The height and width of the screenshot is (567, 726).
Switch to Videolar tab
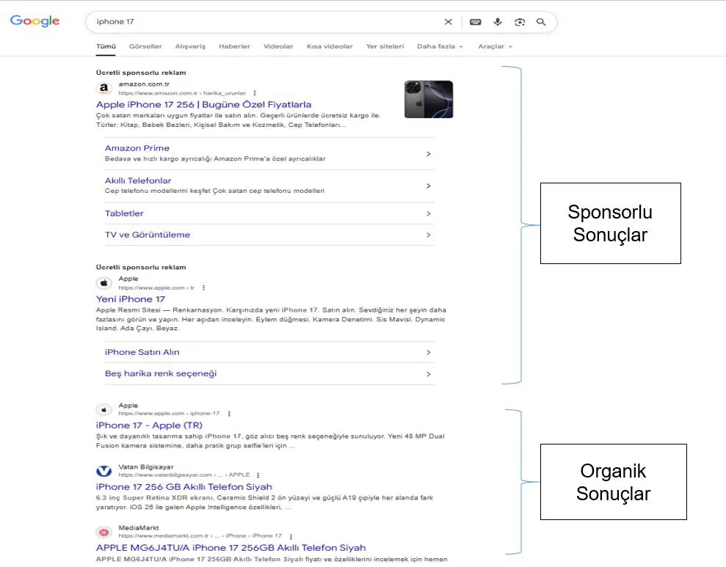click(x=278, y=46)
